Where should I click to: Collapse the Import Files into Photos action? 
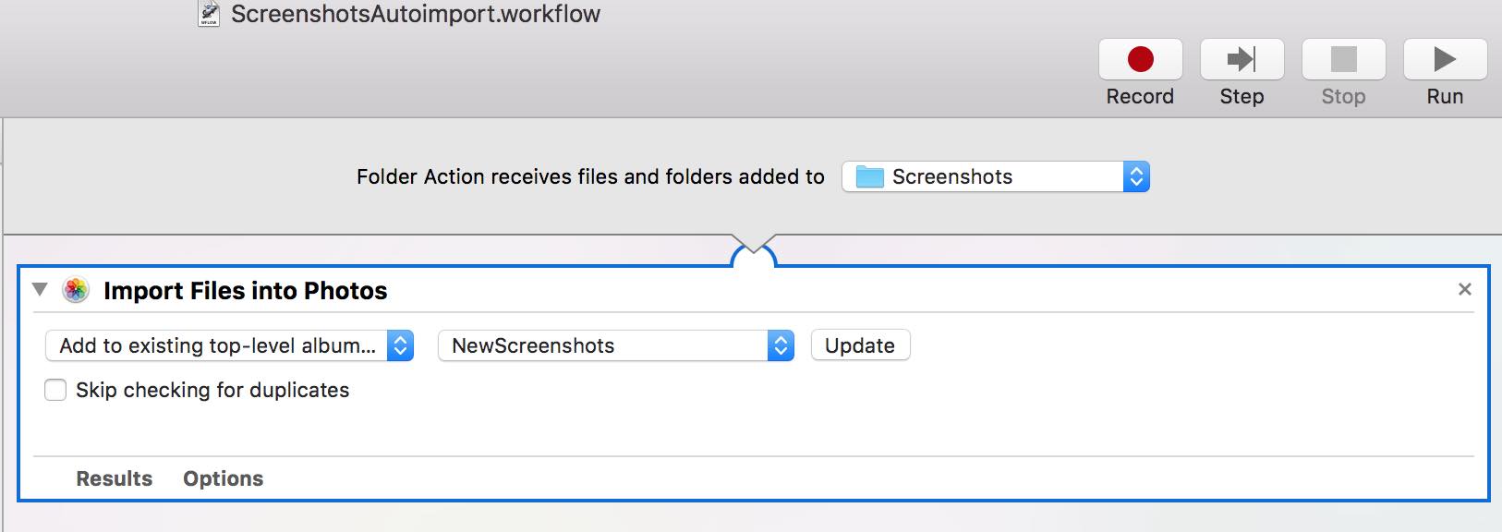[x=40, y=290]
